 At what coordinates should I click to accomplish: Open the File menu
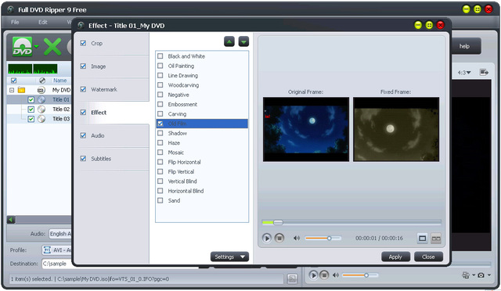coord(15,22)
